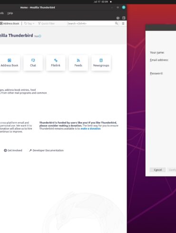The width and height of the screenshot is (176, 233).
Task: Set up a Chat account card
Action: (x=33, y=63)
